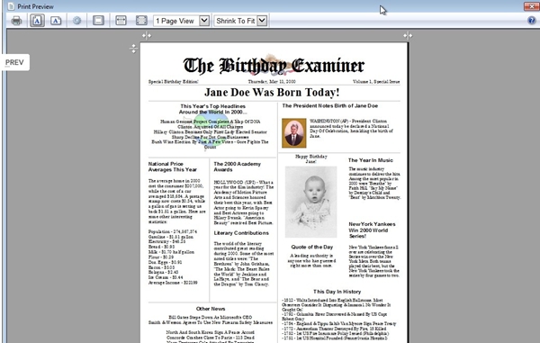Viewport: 540px width, 343px height.
Task: Click The Birthday Examiner masthead
Action: [274, 66]
